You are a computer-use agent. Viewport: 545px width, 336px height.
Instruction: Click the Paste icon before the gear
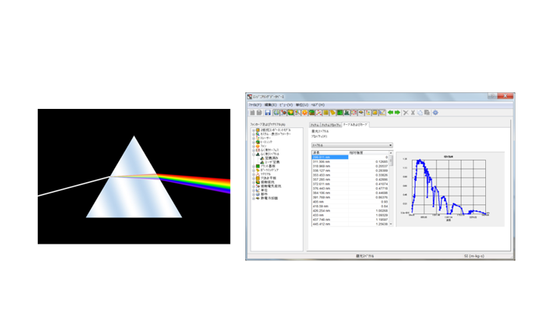[x=428, y=113]
